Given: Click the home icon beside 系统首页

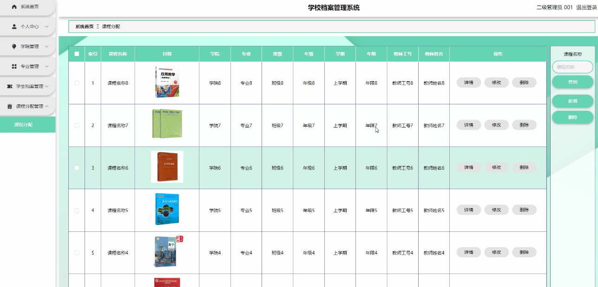Looking at the screenshot, I should tap(14, 7).
